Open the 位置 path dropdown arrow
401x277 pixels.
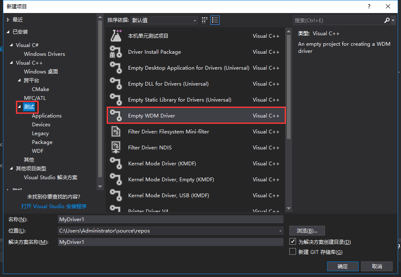pyautogui.click(x=280, y=231)
